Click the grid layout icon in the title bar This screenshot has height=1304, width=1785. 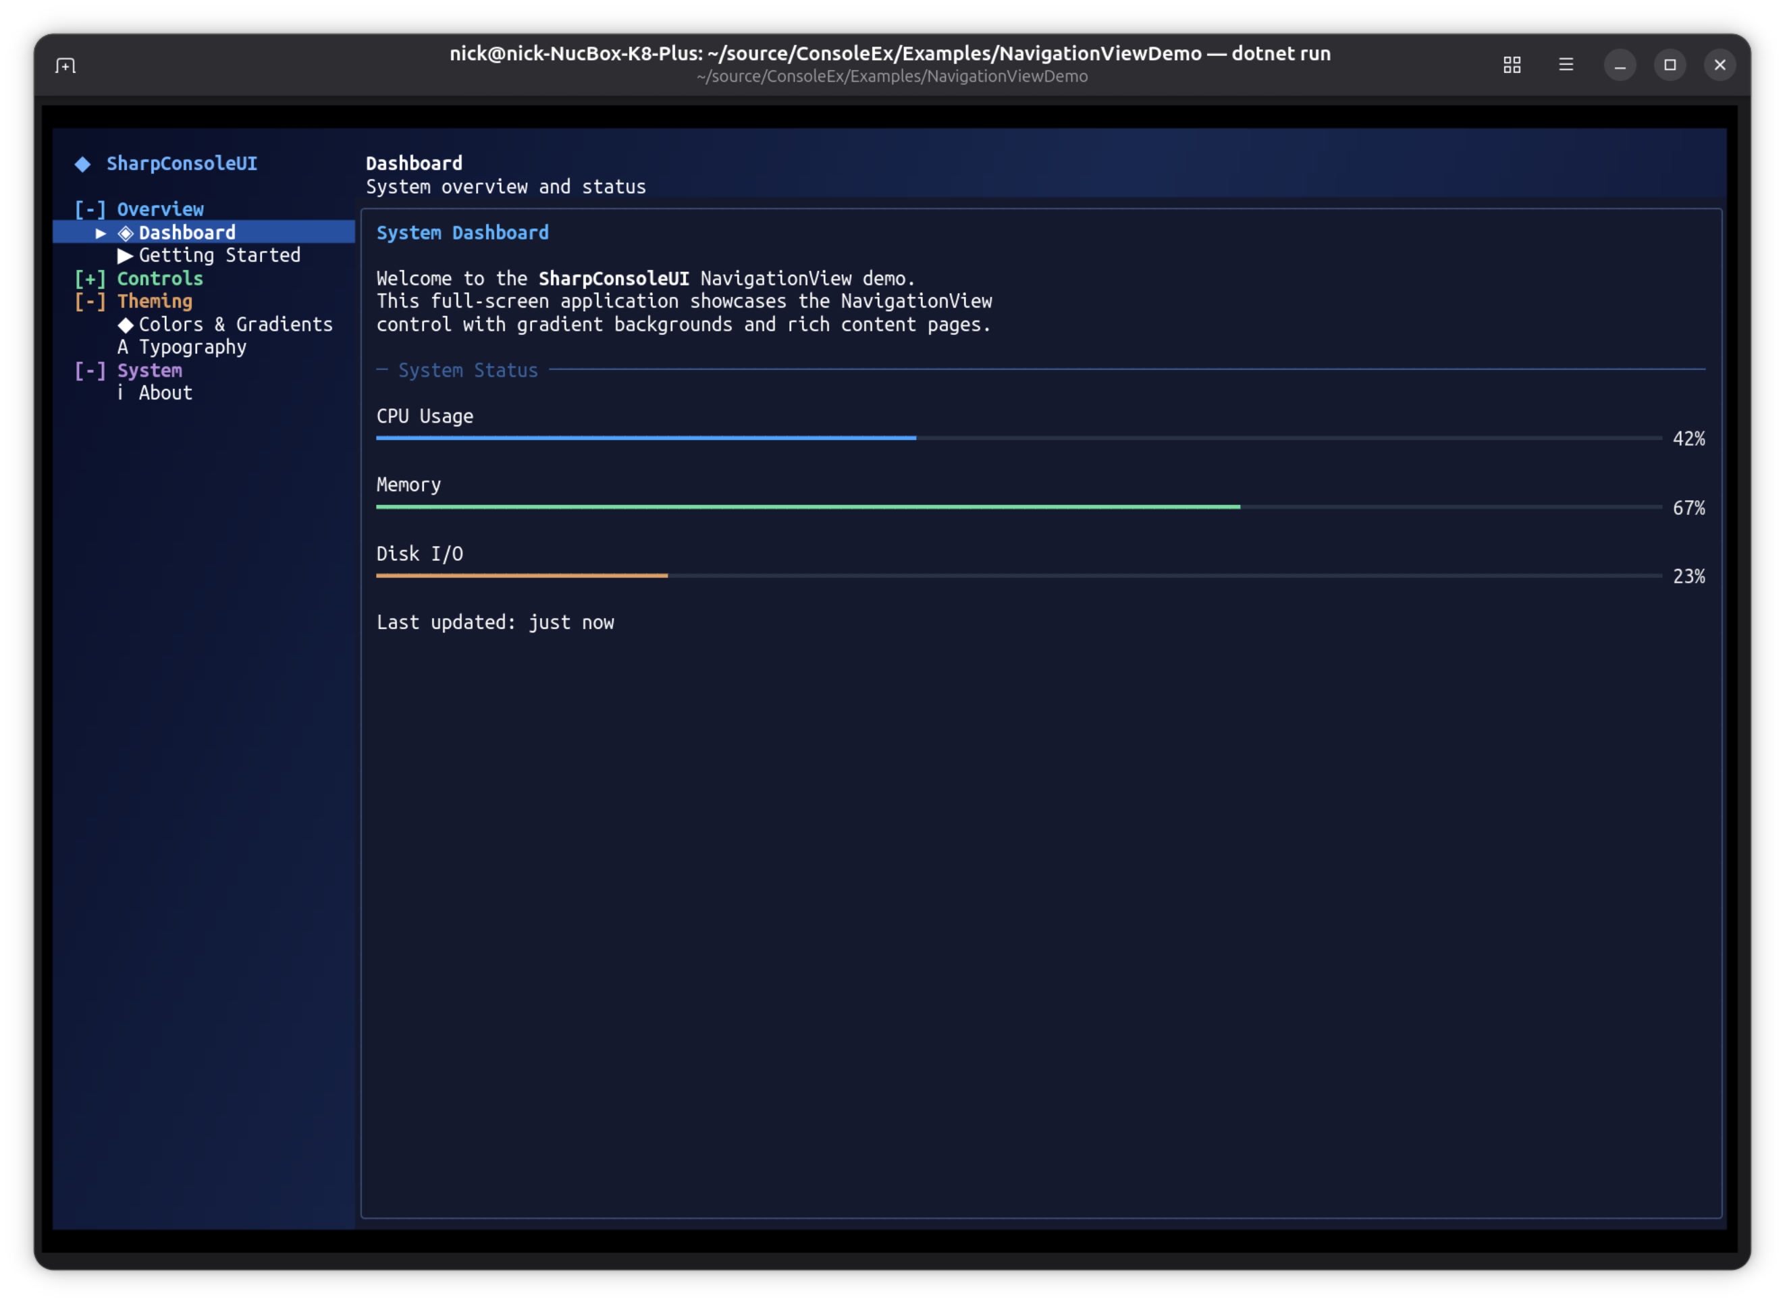coord(1513,65)
